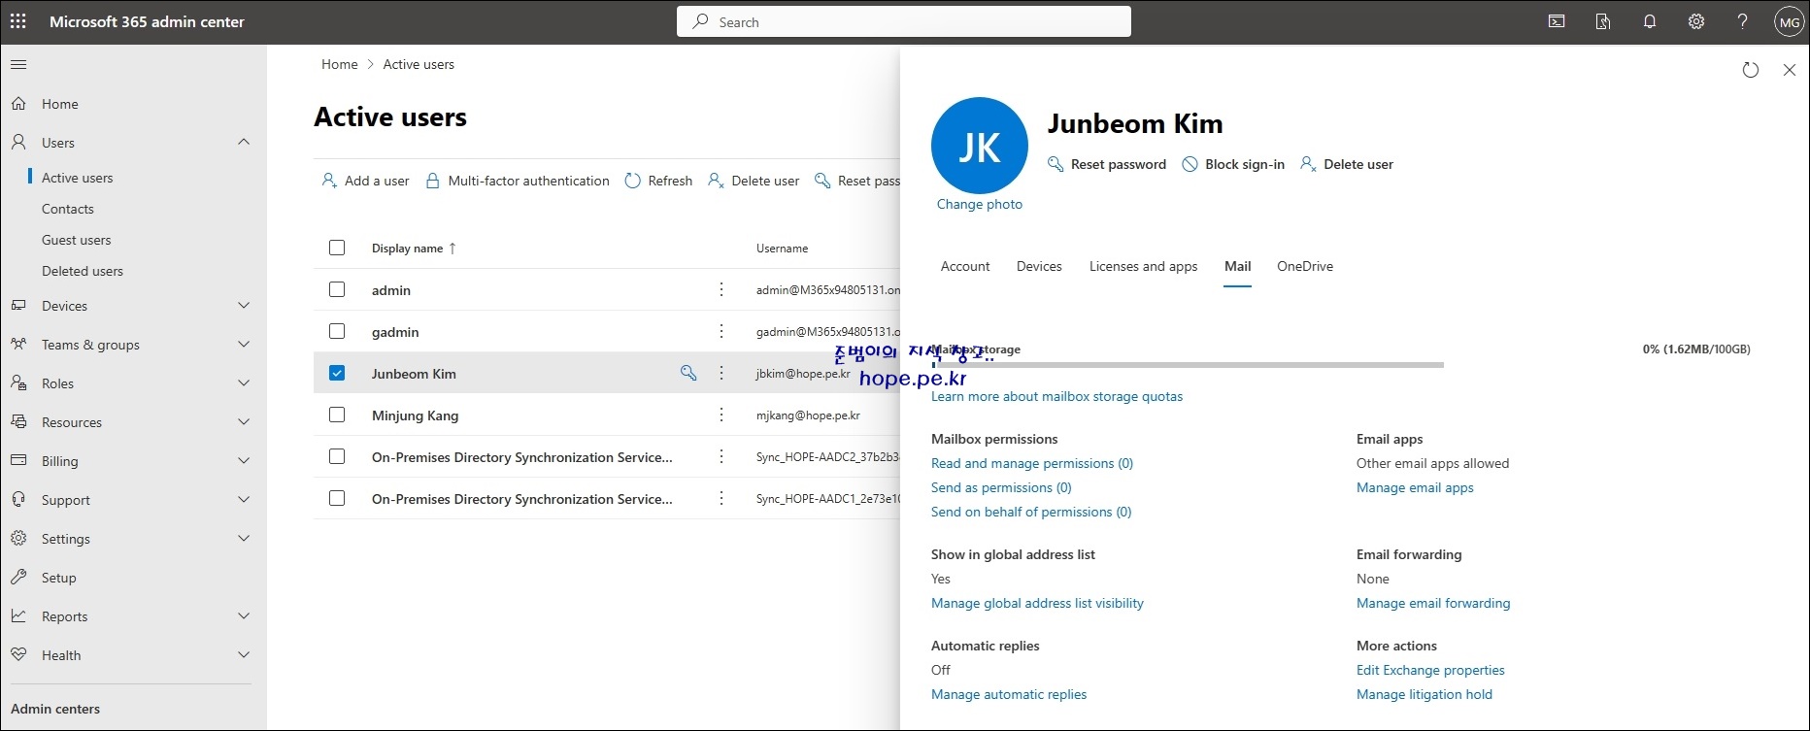
Task: Switch to the Account tab
Action: (x=965, y=266)
